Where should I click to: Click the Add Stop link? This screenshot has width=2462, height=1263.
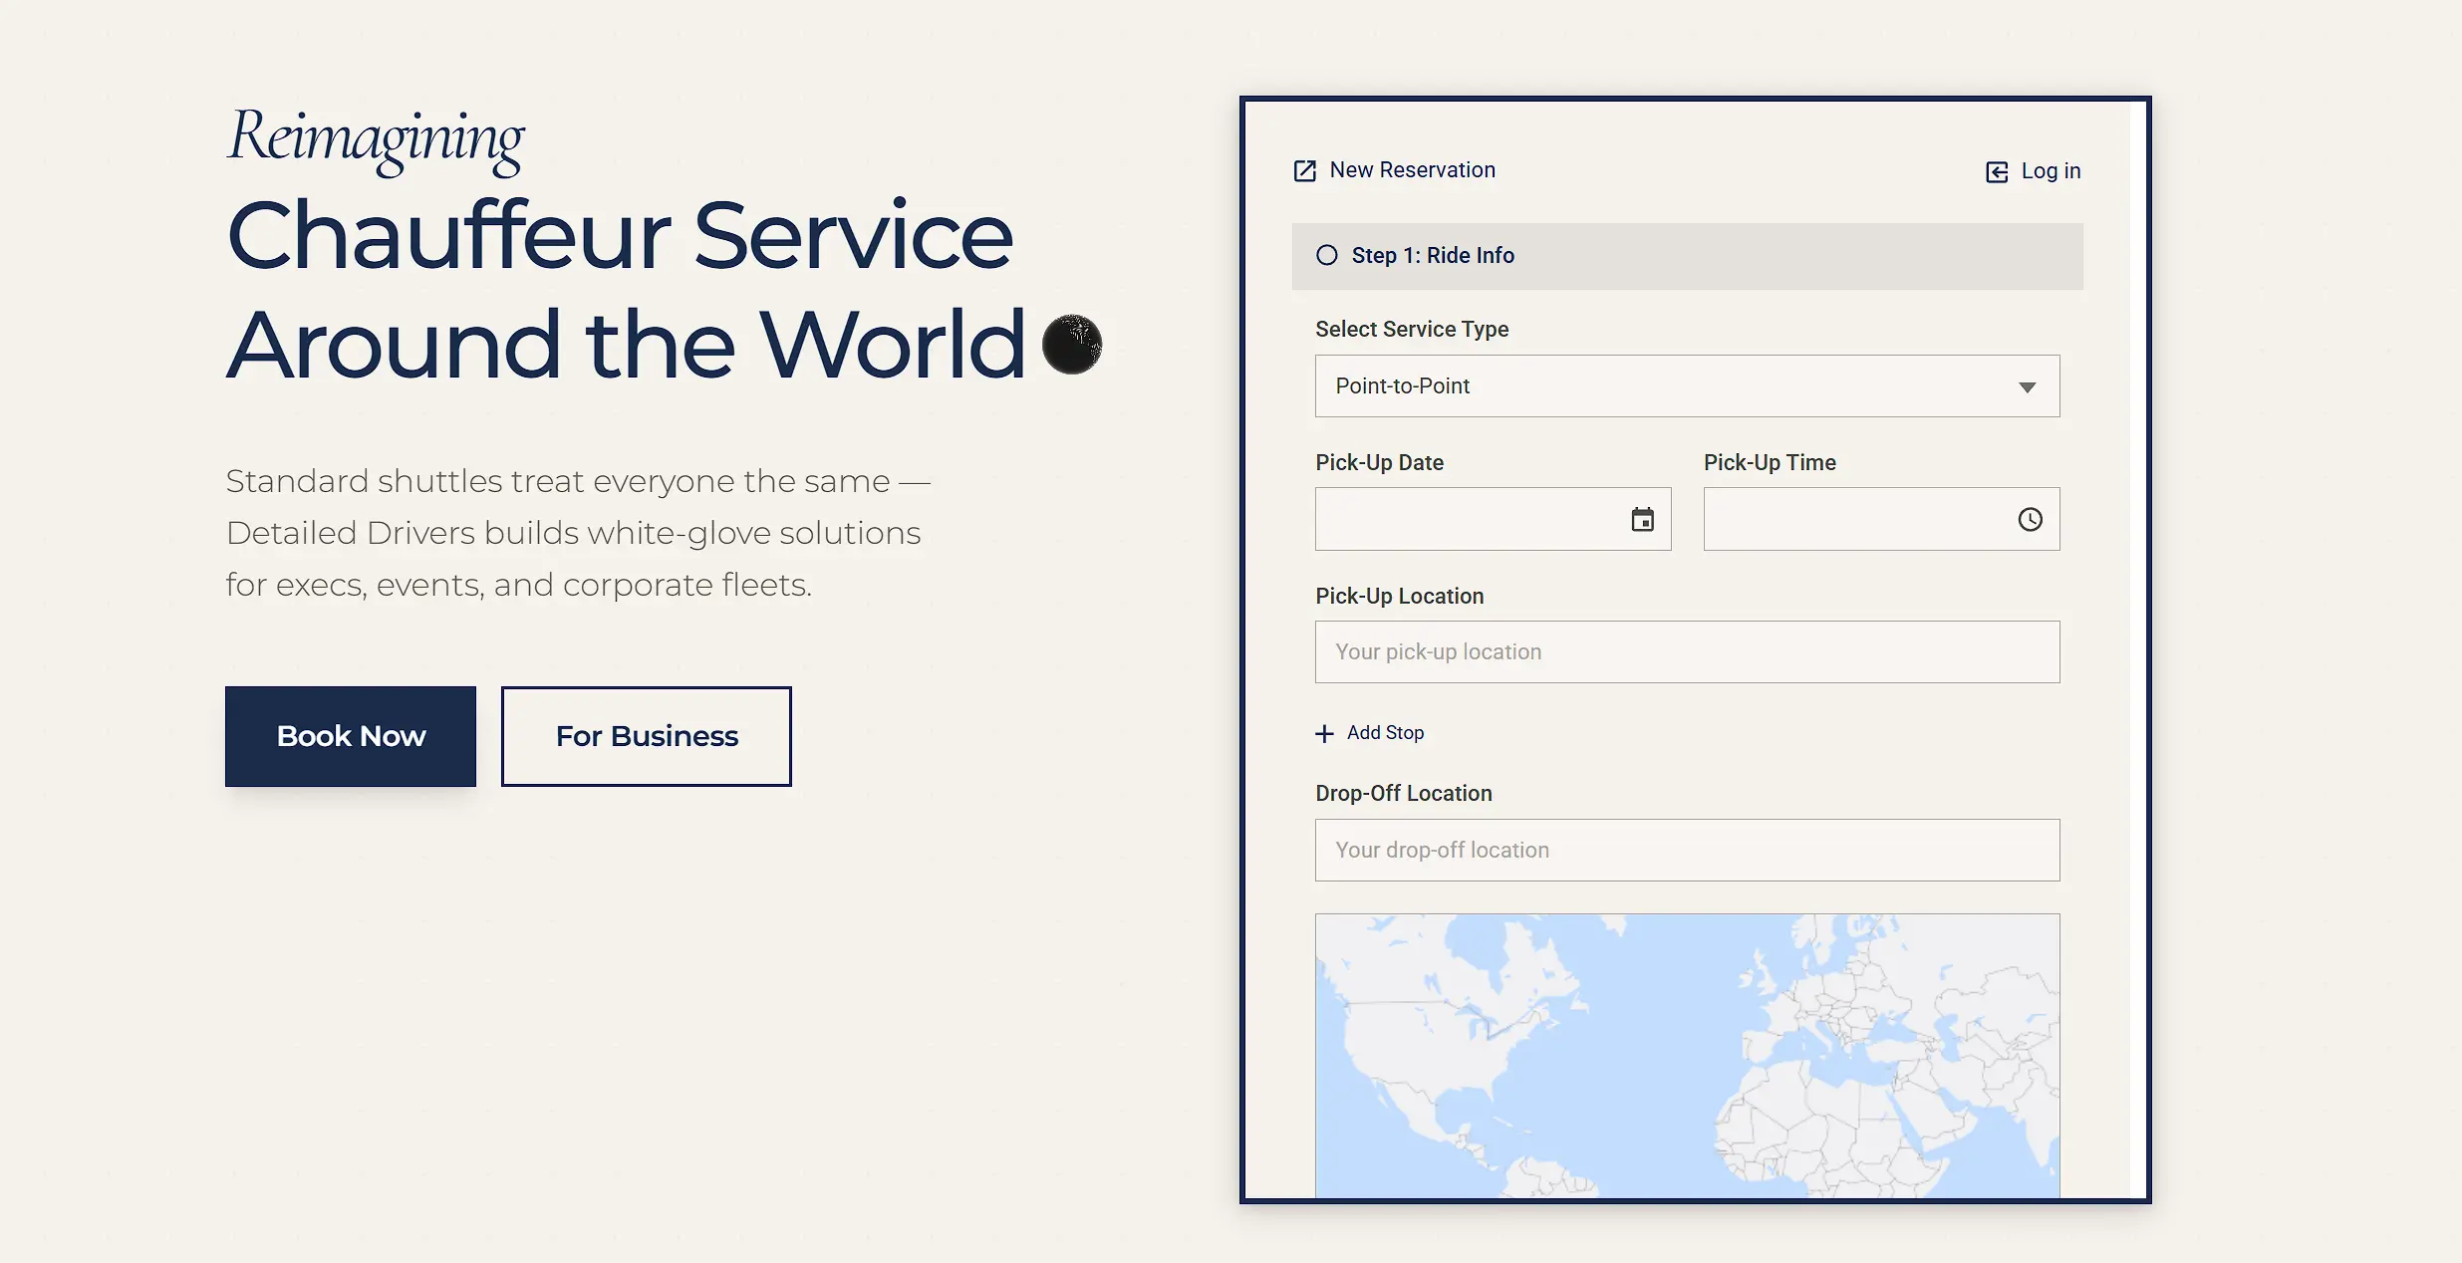tap(1385, 733)
